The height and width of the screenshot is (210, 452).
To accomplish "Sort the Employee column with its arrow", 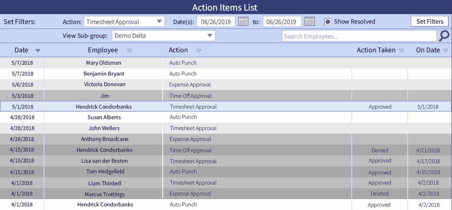I will pos(130,51).
